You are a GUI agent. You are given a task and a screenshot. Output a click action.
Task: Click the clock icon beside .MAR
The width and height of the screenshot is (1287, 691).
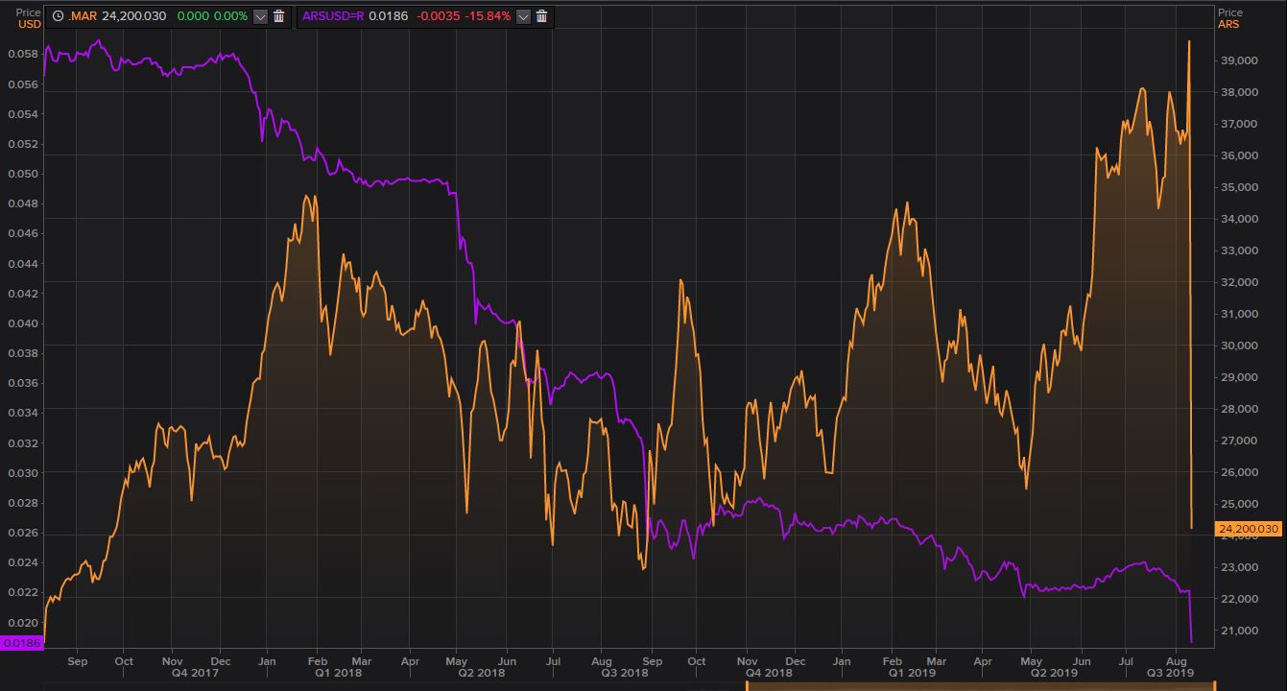[x=58, y=16]
